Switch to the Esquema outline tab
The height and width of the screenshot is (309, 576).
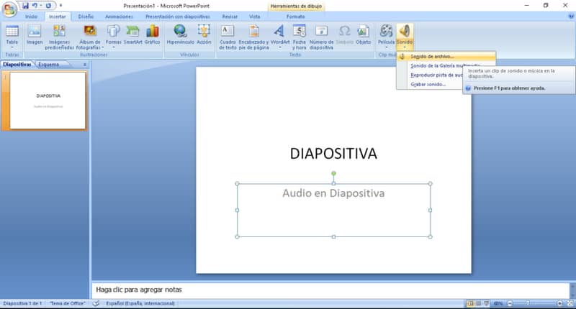[49, 65]
